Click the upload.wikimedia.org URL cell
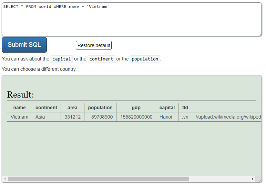Screen dimensions: 266x189 pos(228,117)
